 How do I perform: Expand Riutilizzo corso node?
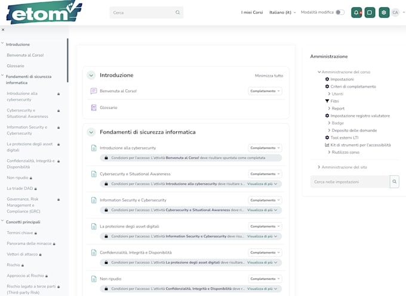point(329,152)
